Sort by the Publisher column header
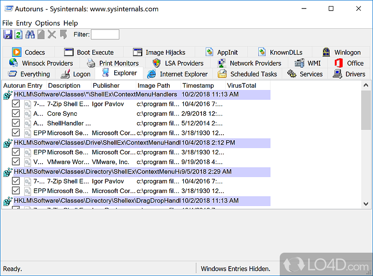Screen dimensions: 373x276 pos(106,85)
